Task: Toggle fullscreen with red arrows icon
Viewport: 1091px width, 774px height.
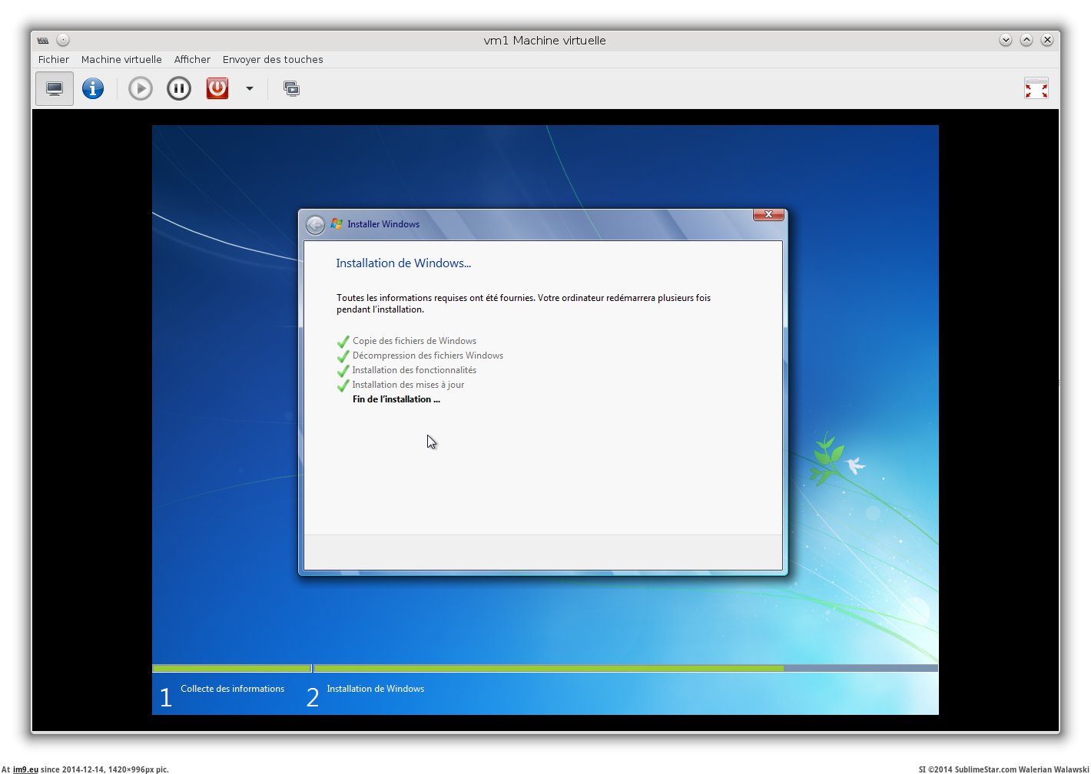Action: pos(1036,89)
